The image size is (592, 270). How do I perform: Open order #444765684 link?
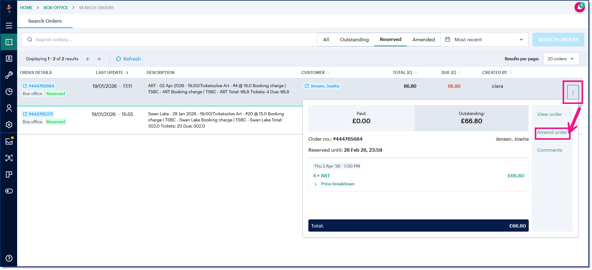tap(39, 86)
